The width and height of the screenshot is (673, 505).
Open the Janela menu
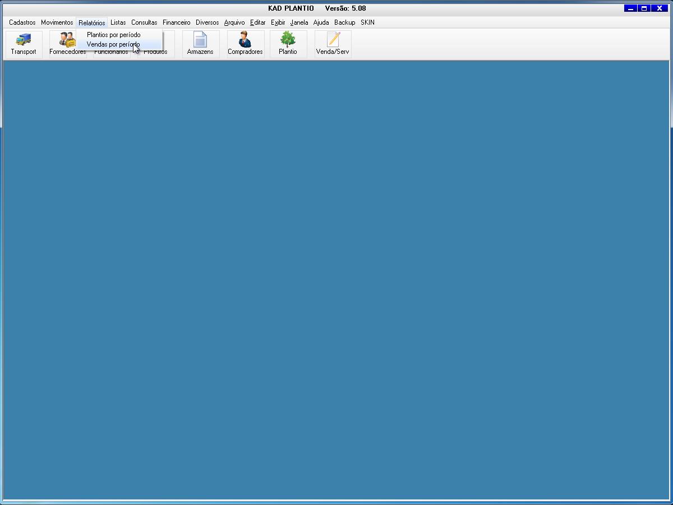pos(299,22)
